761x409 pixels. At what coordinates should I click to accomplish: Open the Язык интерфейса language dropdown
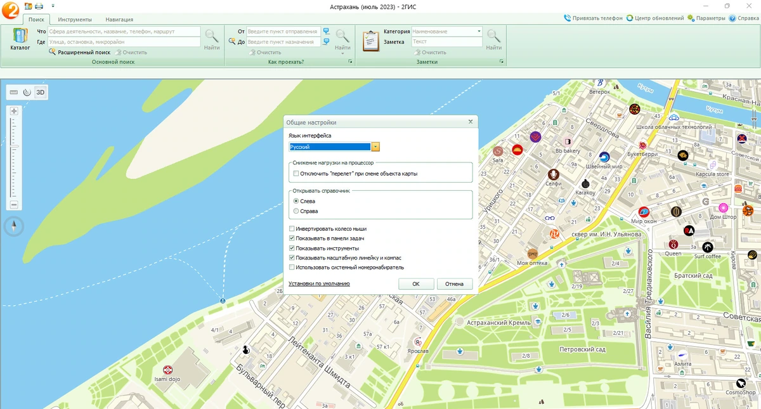375,146
